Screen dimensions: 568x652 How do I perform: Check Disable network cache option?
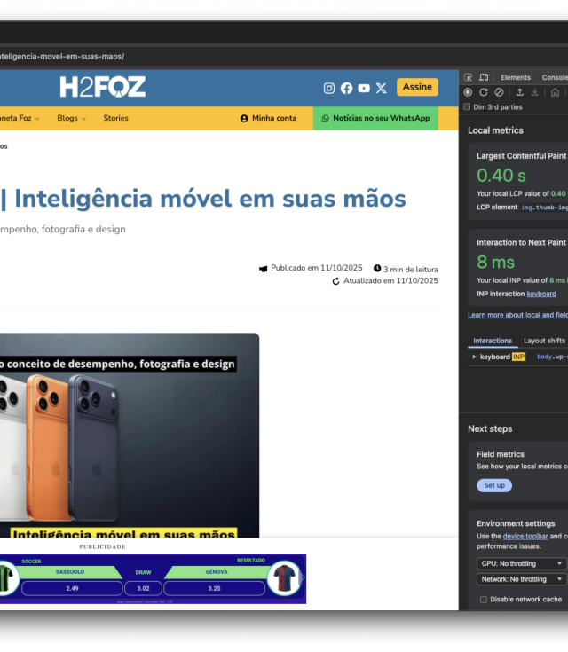pos(484,600)
